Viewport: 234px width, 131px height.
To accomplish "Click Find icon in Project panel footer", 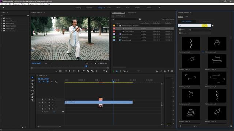I will click(x=161, y=71).
